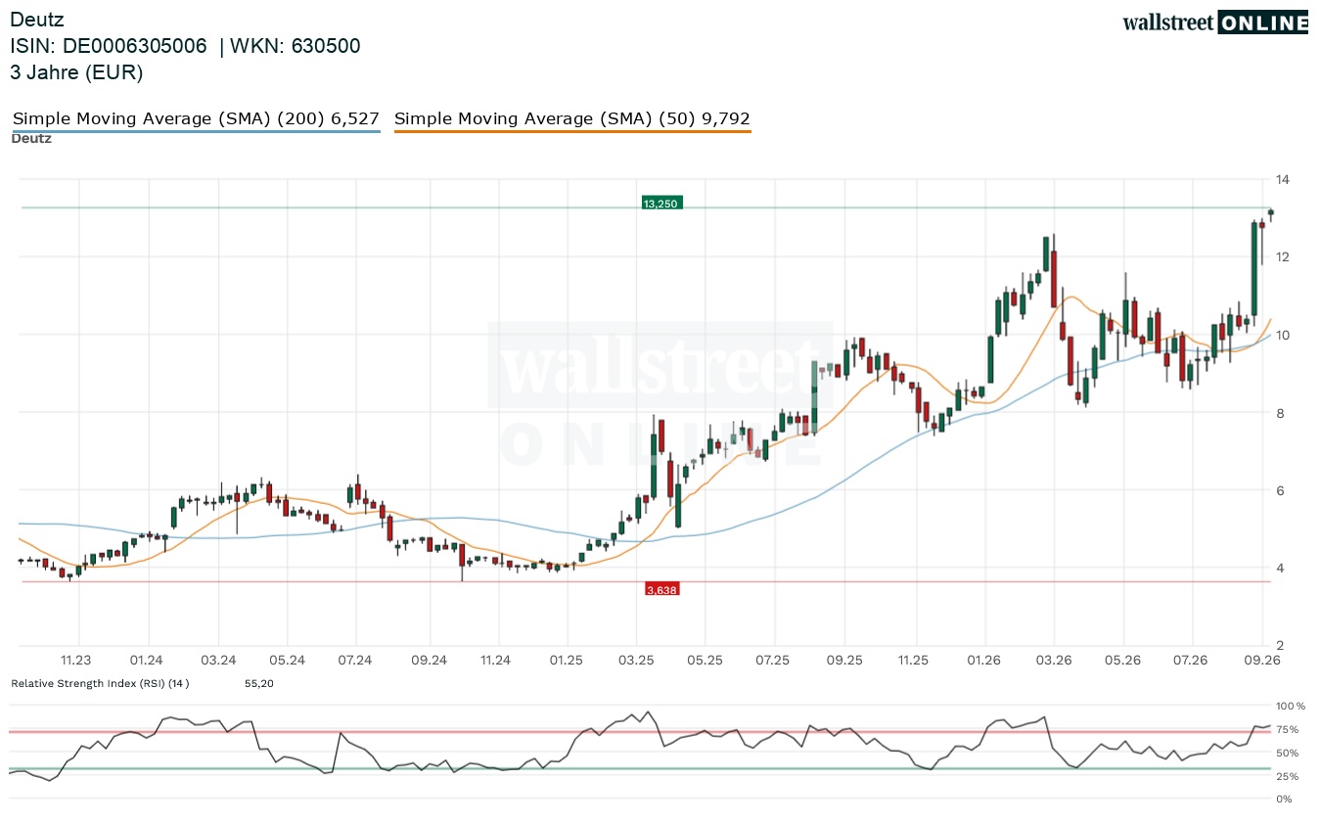This screenshot has width=1320, height=825.
Task: Select the "3 Jahre (EUR)" timeframe text
Action: (76, 72)
